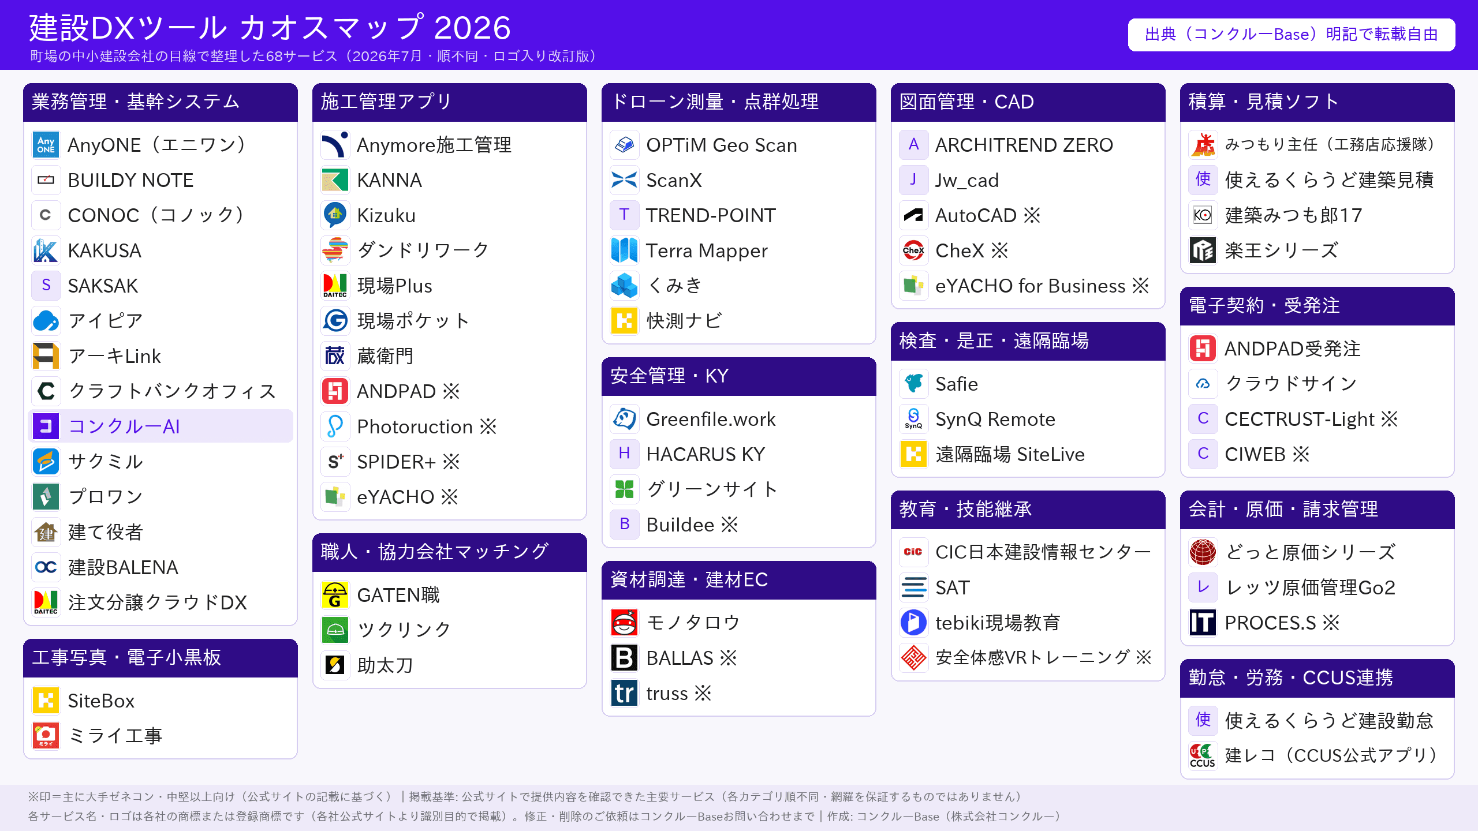The image size is (1478, 831).
Task: Click the Terra Mapper logo icon
Action: (x=624, y=250)
